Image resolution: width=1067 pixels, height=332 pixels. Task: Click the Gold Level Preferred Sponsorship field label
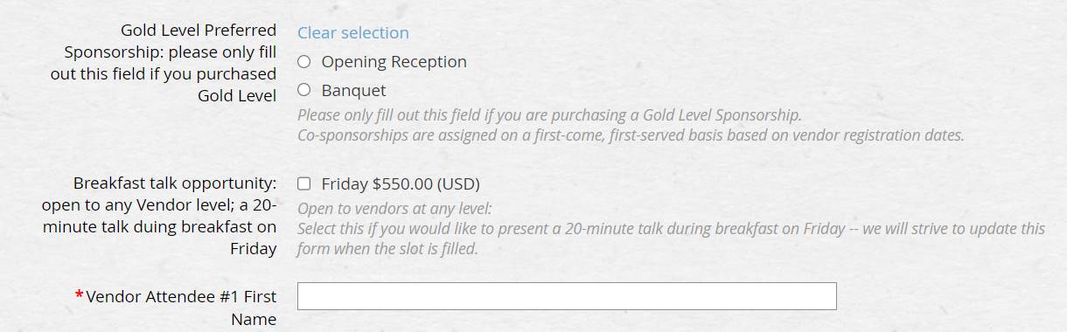click(164, 63)
